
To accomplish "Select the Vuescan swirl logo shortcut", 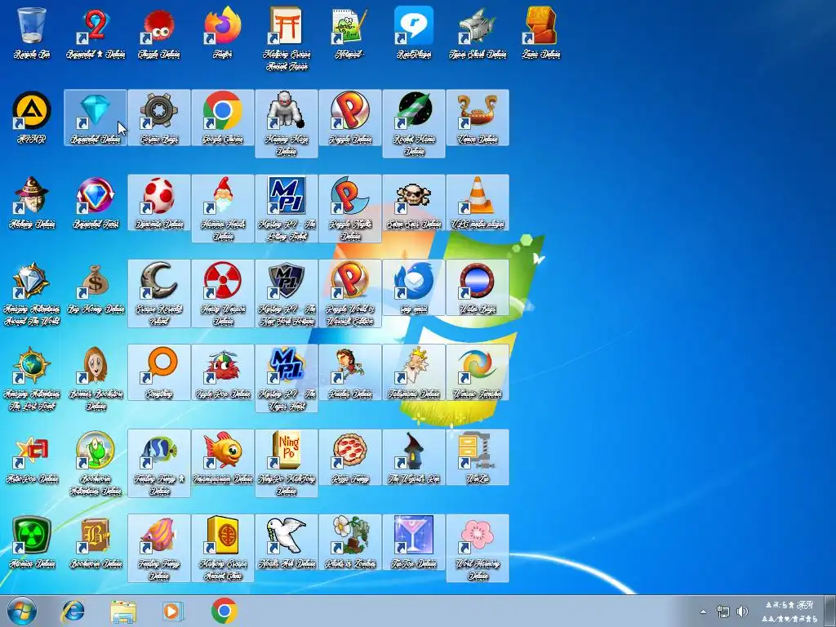I will (477, 372).
